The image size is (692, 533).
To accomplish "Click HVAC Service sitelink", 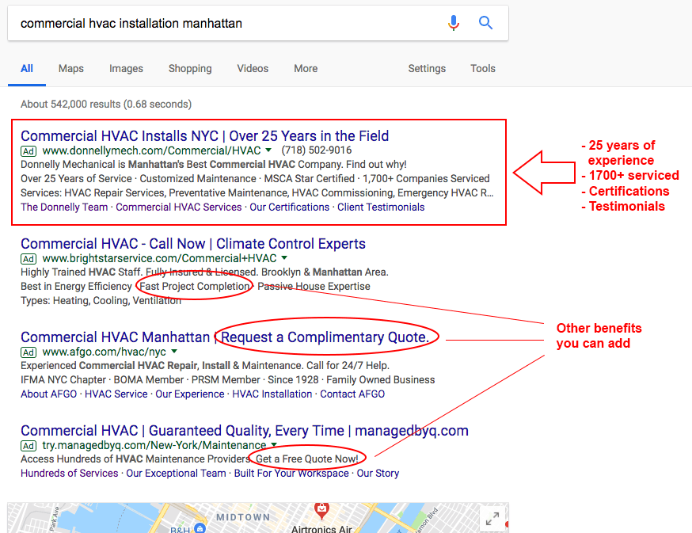I will (x=116, y=394).
